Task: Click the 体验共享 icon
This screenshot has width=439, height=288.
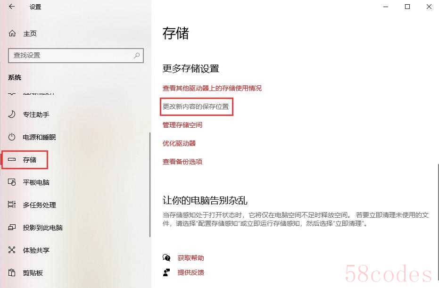Action: 12,250
